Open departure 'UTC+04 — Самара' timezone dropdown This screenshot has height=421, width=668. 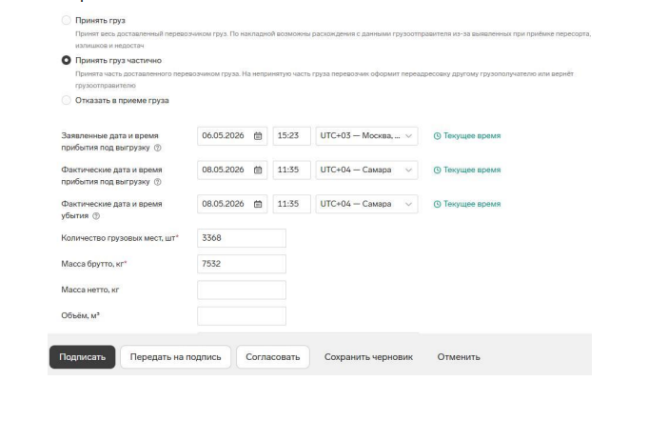click(x=366, y=205)
